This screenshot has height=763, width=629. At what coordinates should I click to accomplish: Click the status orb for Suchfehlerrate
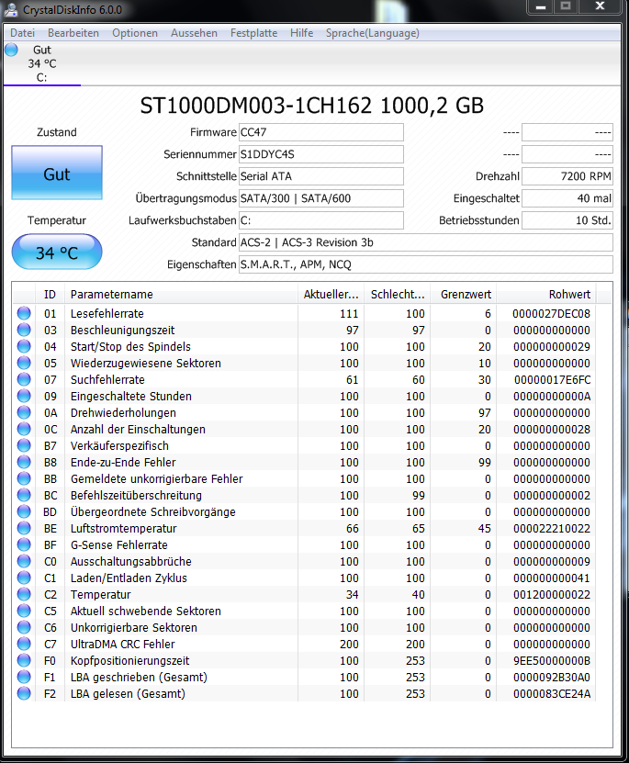[x=24, y=379]
